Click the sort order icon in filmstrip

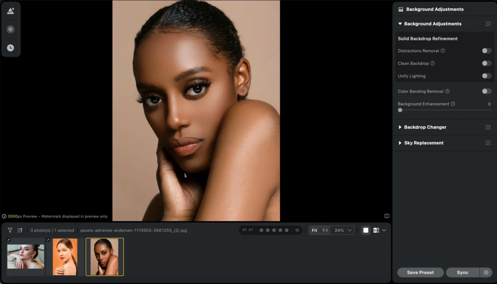coord(19,230)
